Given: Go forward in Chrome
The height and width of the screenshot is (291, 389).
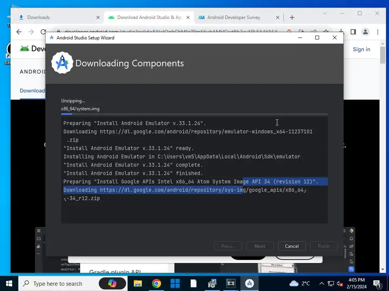Looking at the screenshot, I should 31,32.
